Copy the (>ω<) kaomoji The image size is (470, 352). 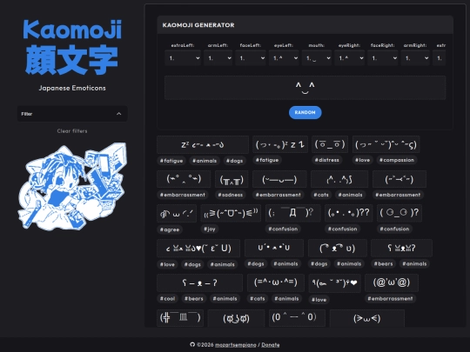coord(367,318)
